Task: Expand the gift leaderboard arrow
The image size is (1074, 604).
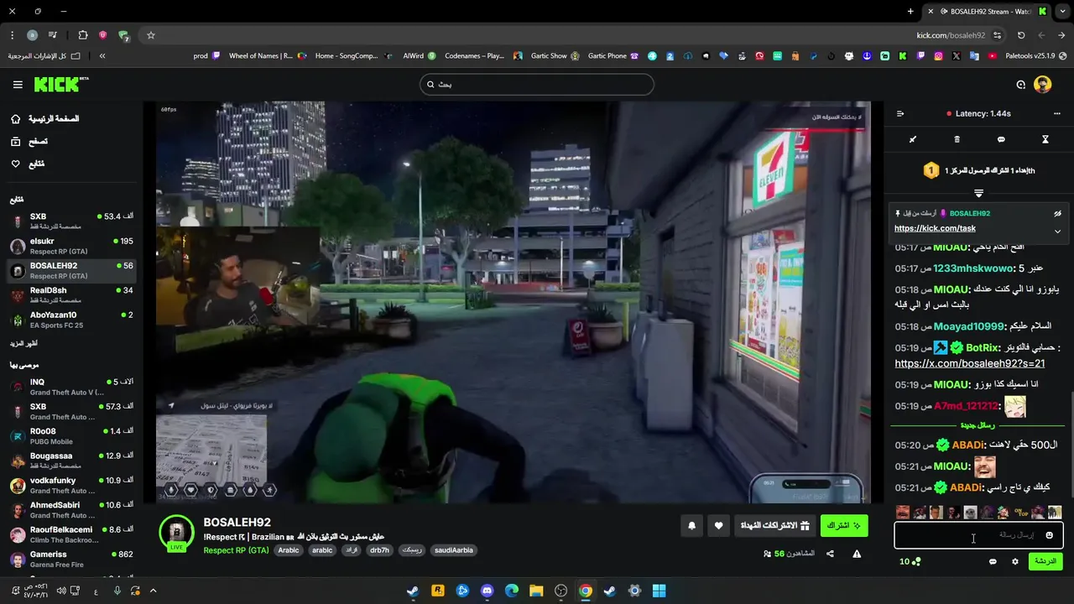Action: coord(978,194)
